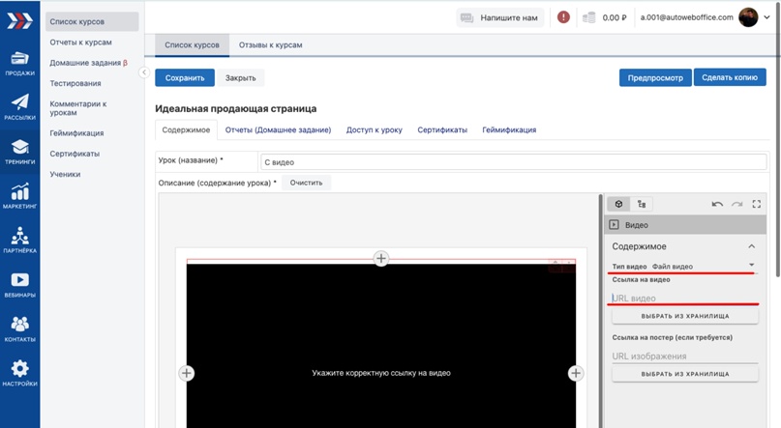The width and height of the screenshot is (781, 428).
Task: Open Сертификаты in left menu
Action: point(75,154)
